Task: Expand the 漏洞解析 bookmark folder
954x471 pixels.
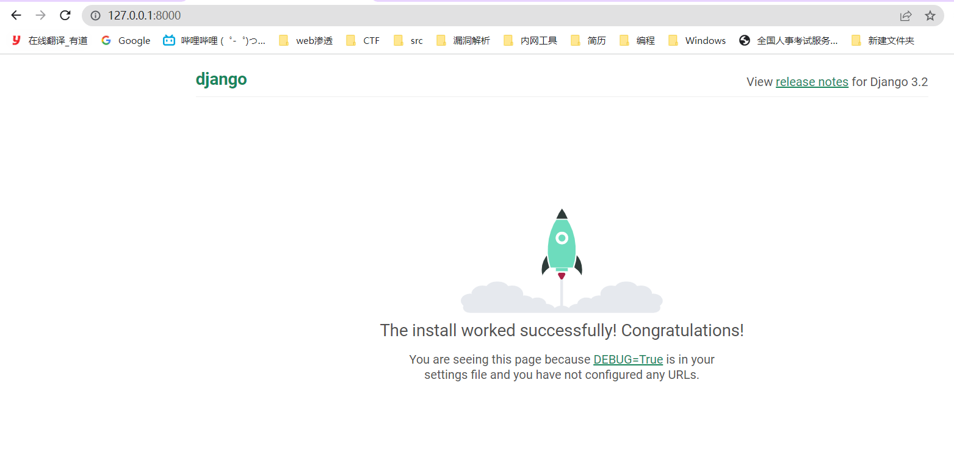Action: coord(463,41)
